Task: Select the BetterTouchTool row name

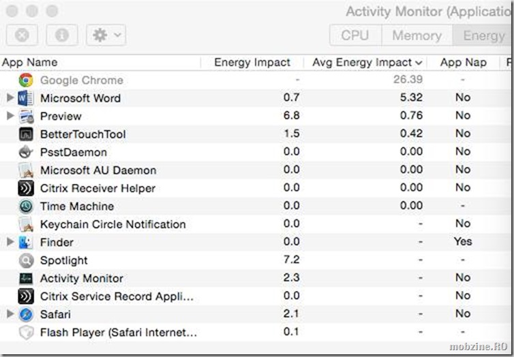Action: pyautogui.click(x=83, y=134)
